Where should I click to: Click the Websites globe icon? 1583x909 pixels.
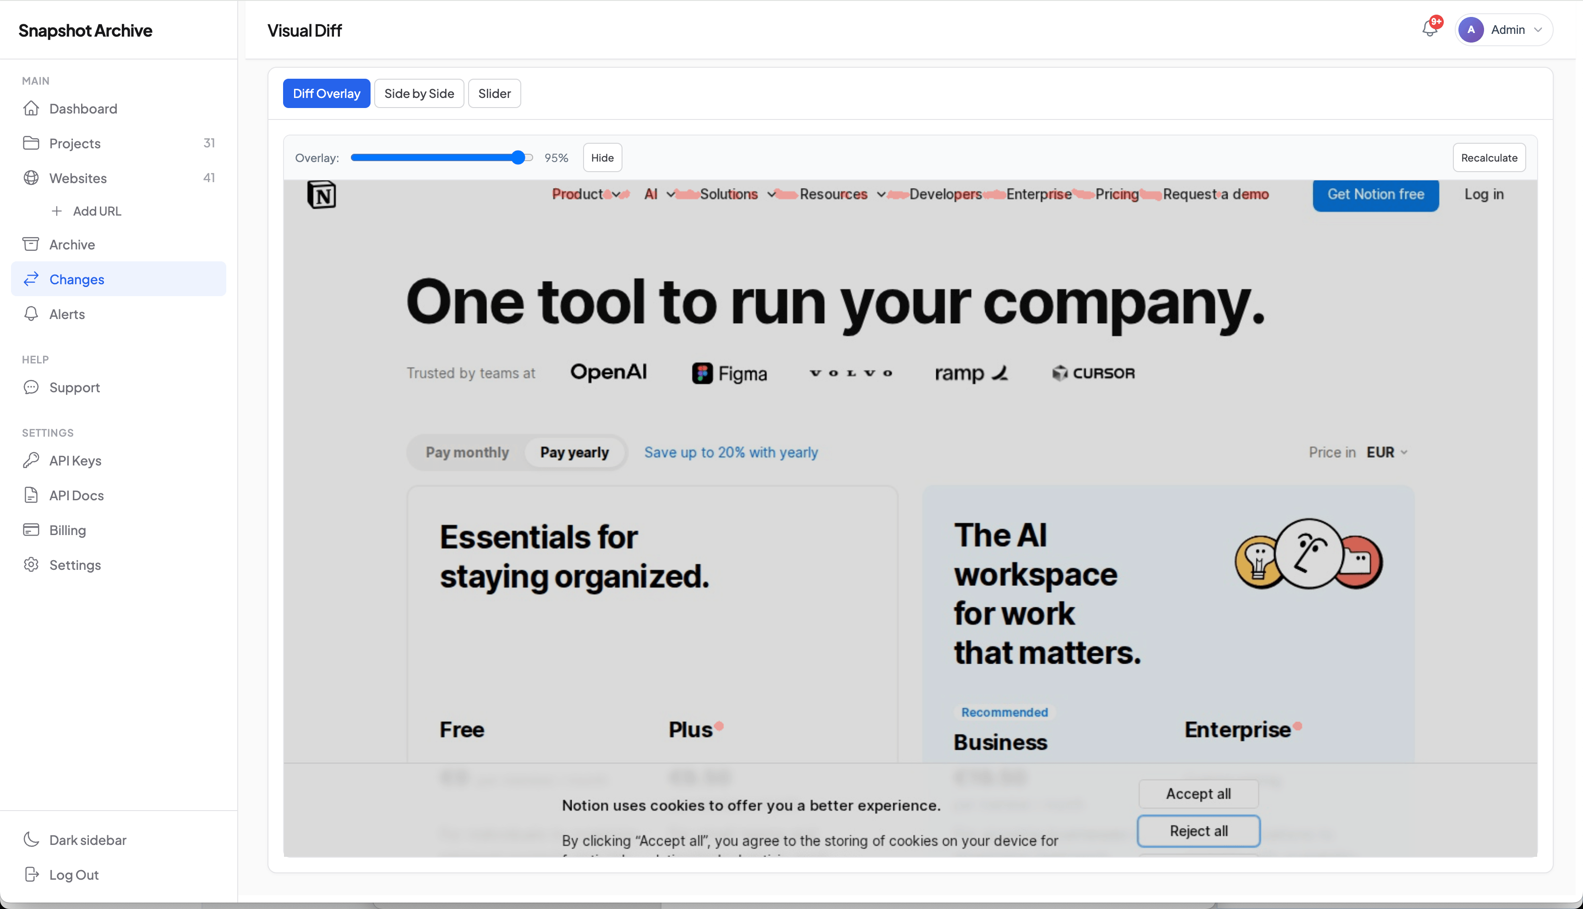[x=31, y=178]
